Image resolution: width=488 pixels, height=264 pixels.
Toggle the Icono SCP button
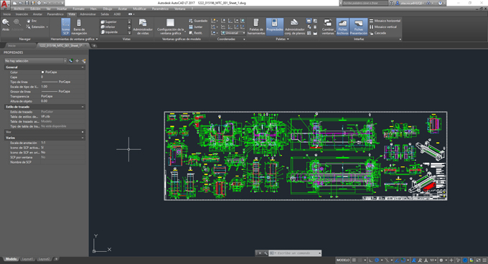tap(66, 27)
